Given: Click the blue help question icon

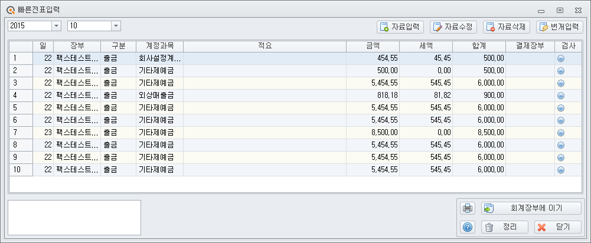Looking at the screenshot, I should coord(468,227).
